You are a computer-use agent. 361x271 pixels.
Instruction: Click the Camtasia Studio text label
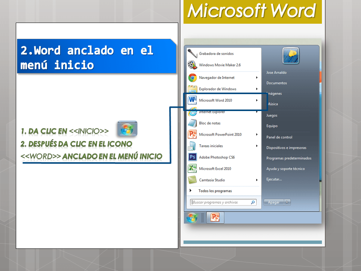(212, 180)
